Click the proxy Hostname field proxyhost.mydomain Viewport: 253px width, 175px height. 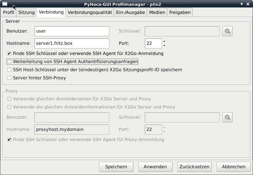[x=72, y=130]
